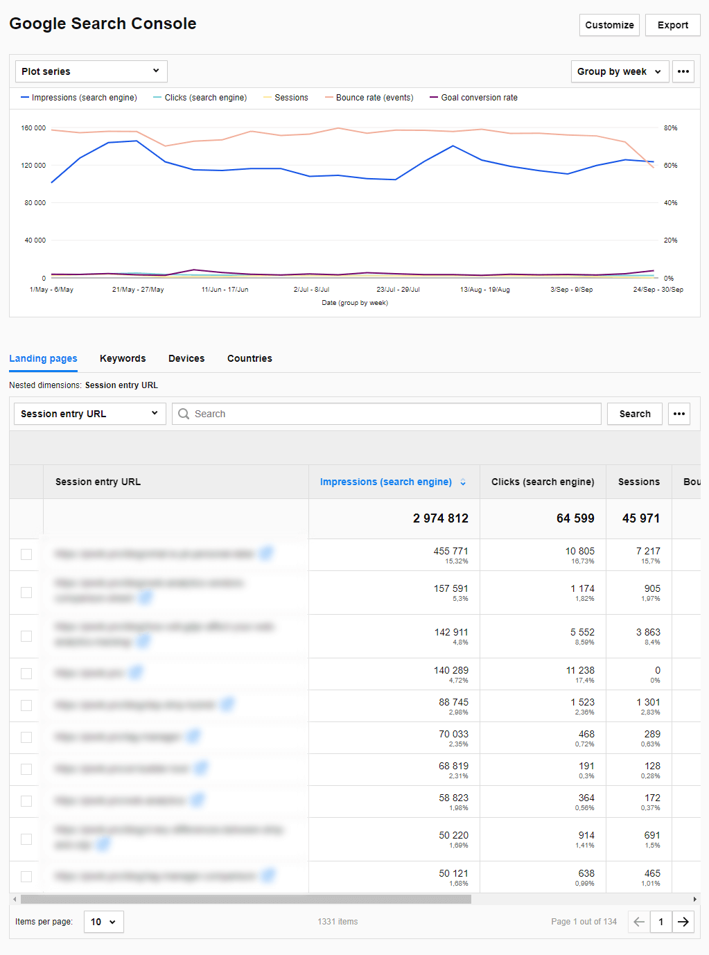Change items per page dropdown
The width and height of the screenshot is (709, 955).
(x=103, y=922)
